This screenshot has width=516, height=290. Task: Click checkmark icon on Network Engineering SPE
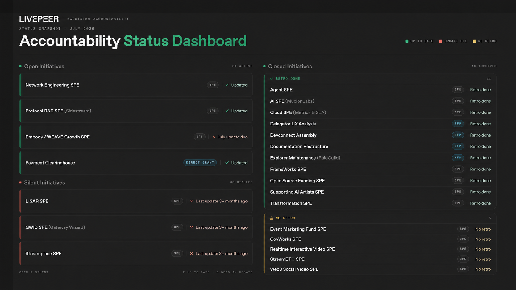pos(227,85)
